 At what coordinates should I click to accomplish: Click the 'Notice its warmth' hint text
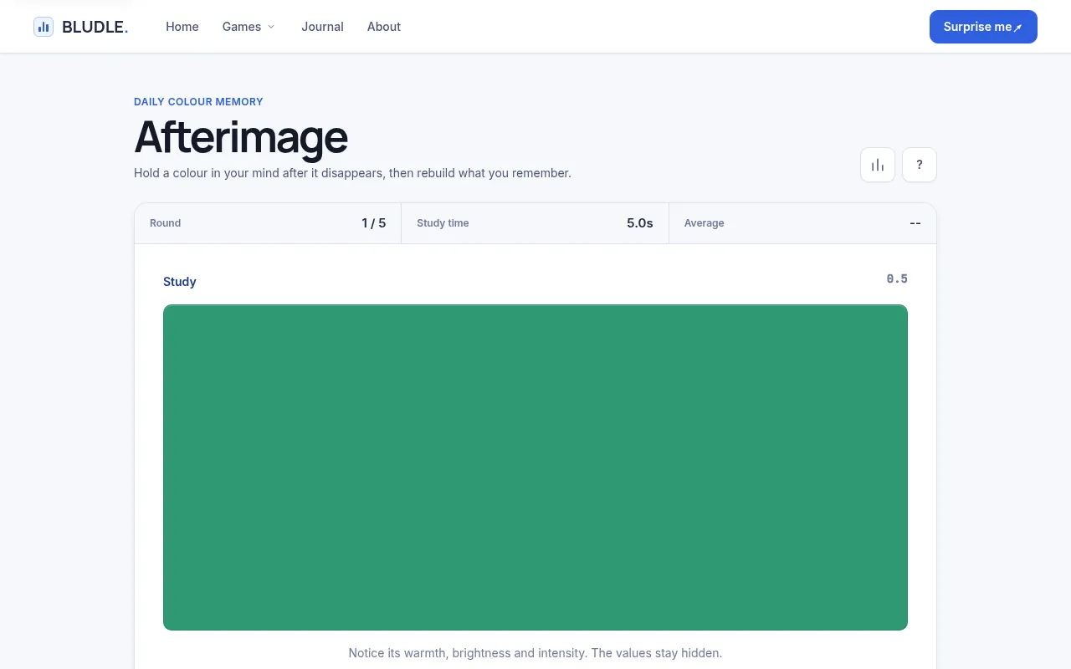(535, 653)
